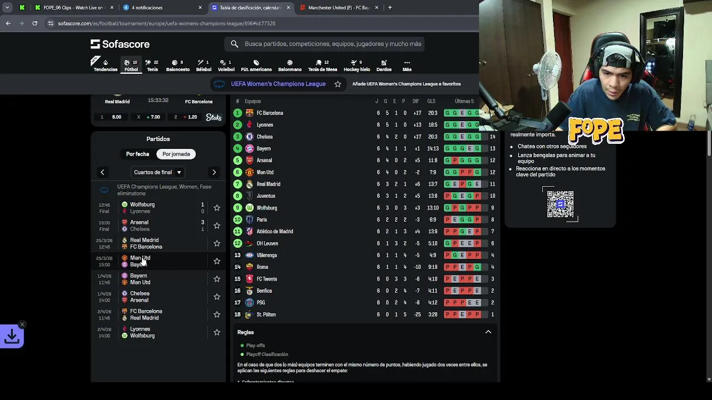Close the download overlay
Viewport: 712px width, 400px height.
(x=22, y=324)
